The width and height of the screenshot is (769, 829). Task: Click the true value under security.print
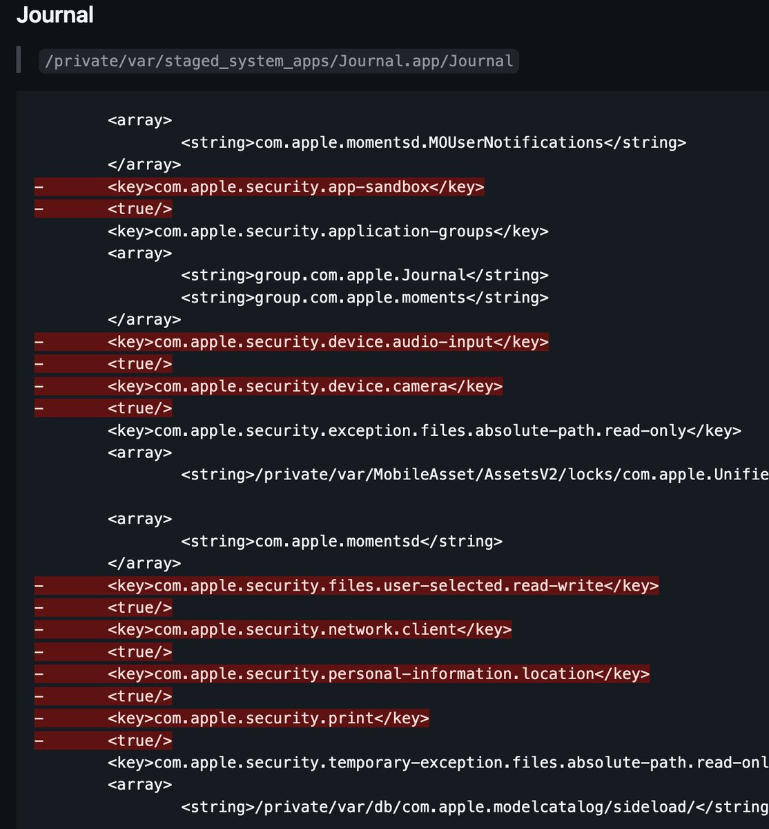[139, 741]
